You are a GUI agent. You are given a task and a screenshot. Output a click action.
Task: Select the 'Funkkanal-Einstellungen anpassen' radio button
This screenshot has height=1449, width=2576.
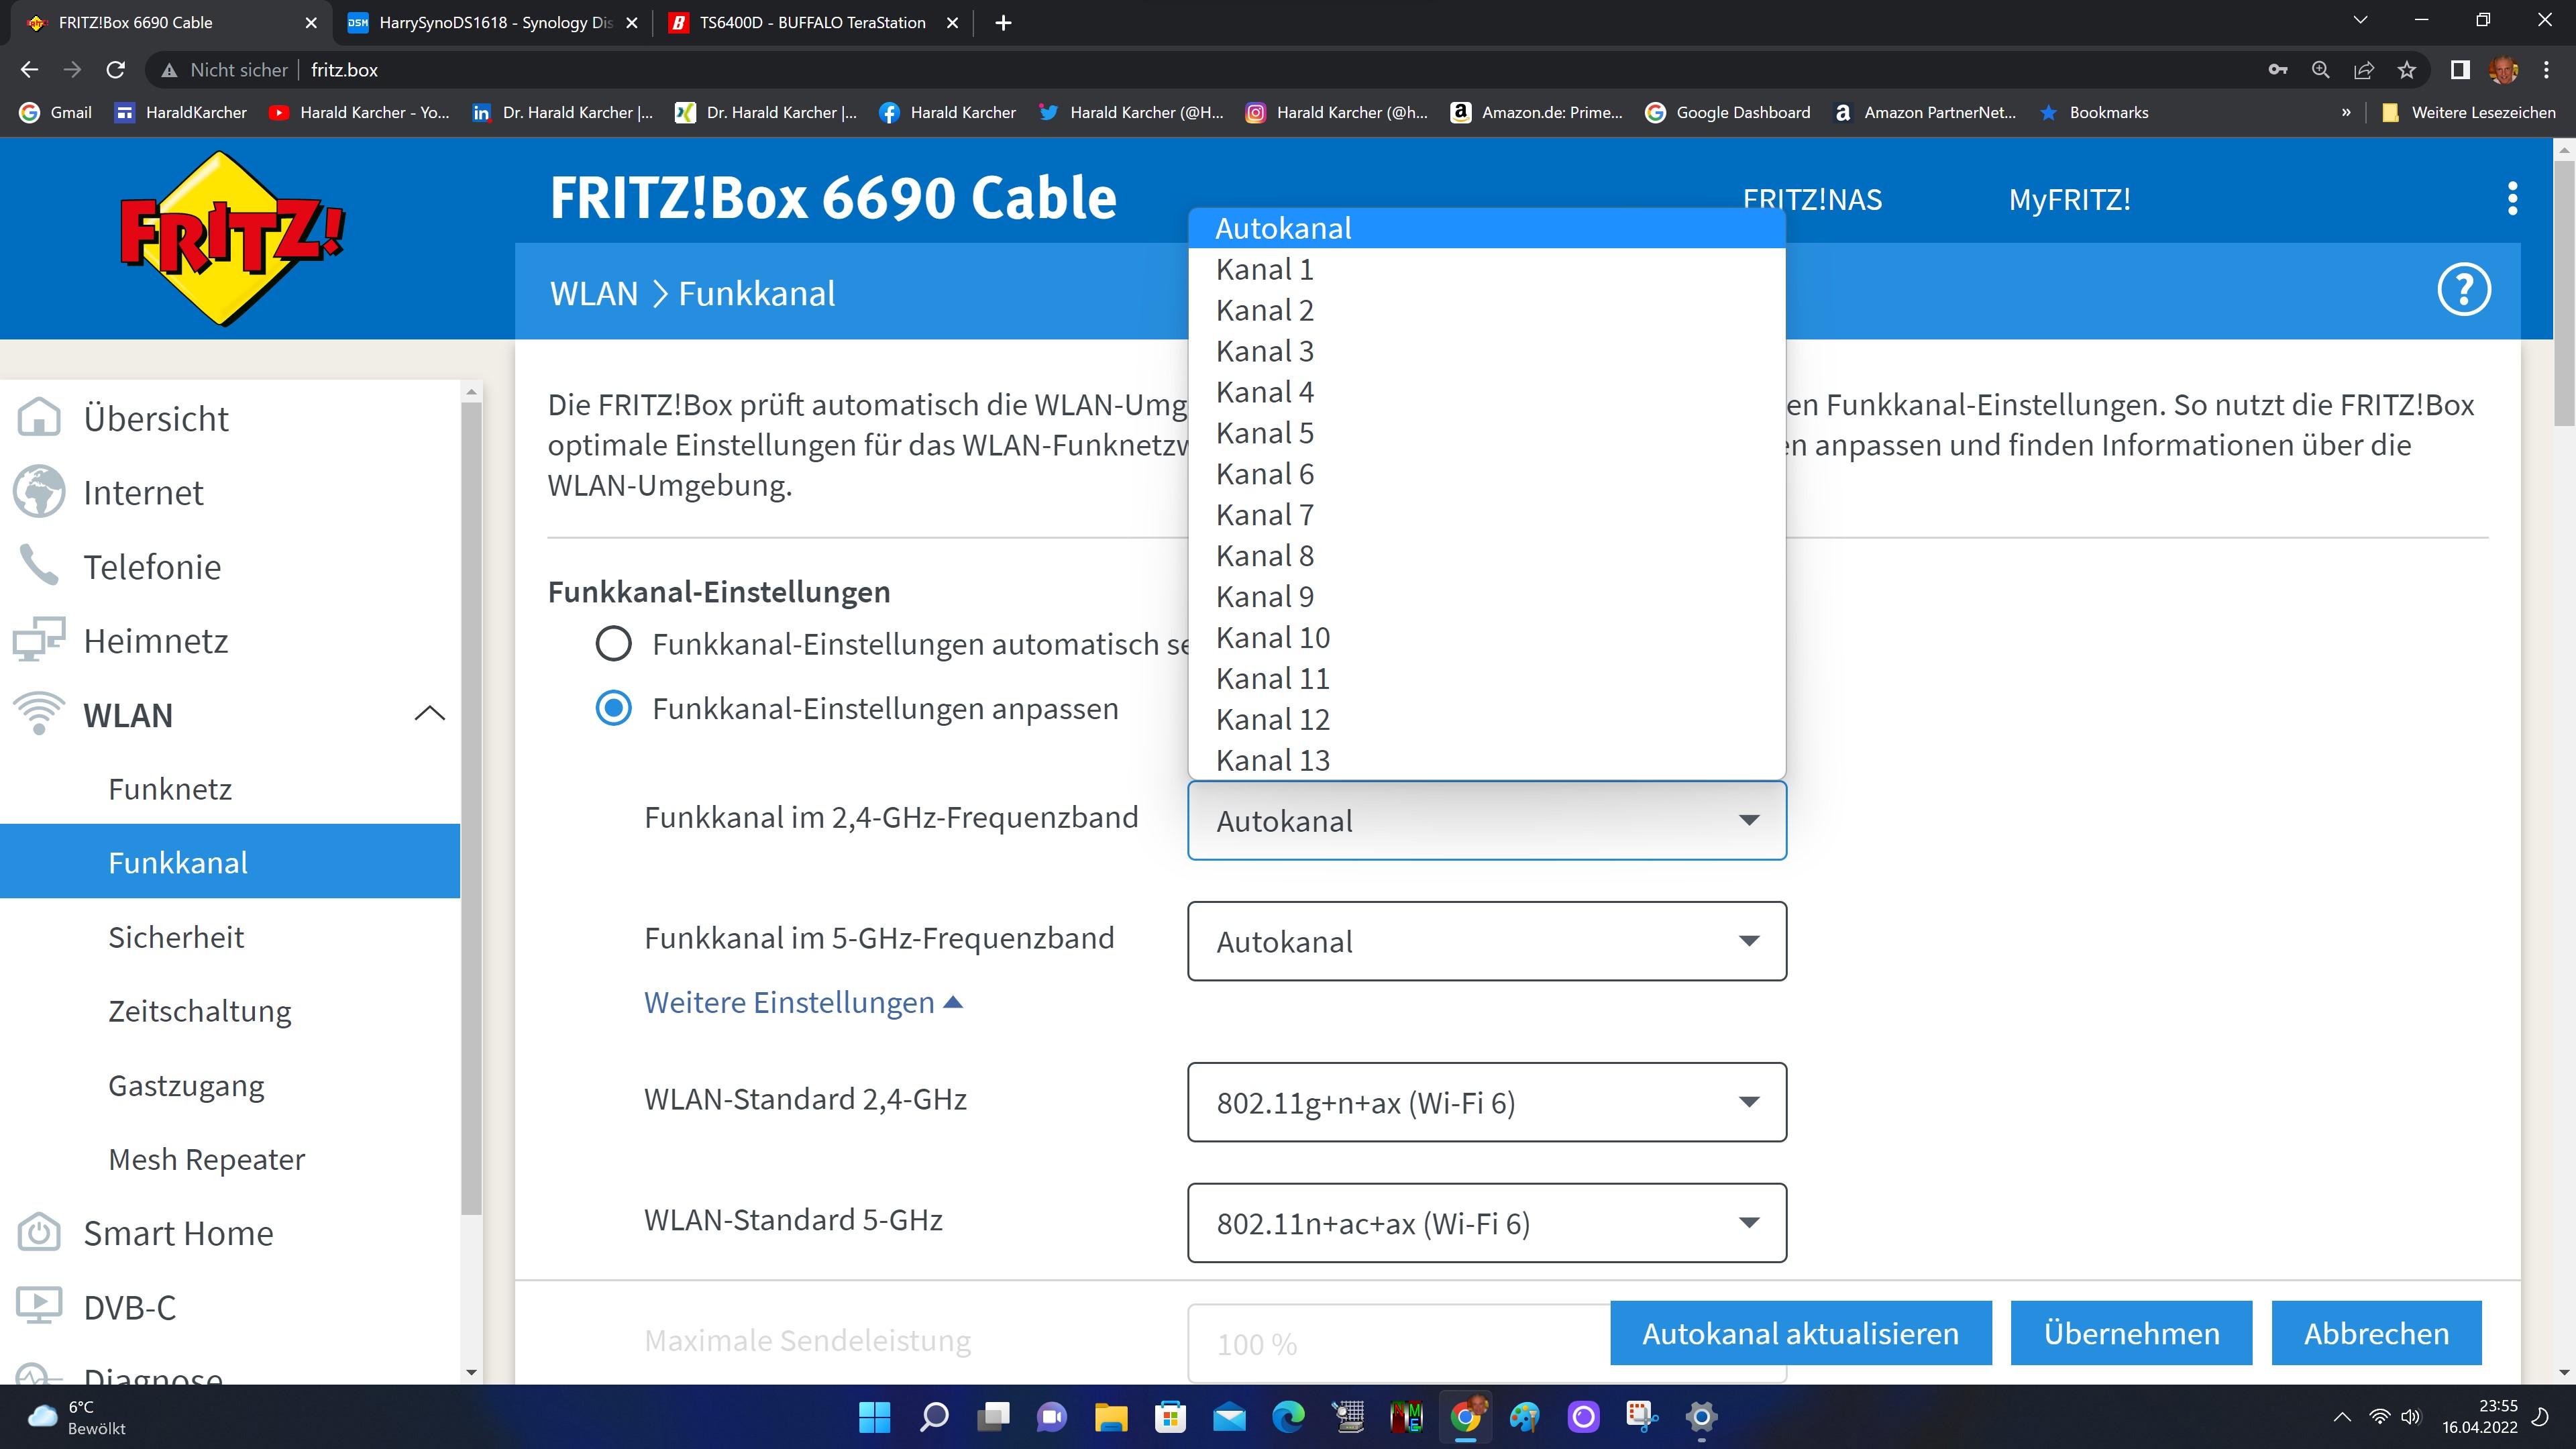[x=613, y=709]
